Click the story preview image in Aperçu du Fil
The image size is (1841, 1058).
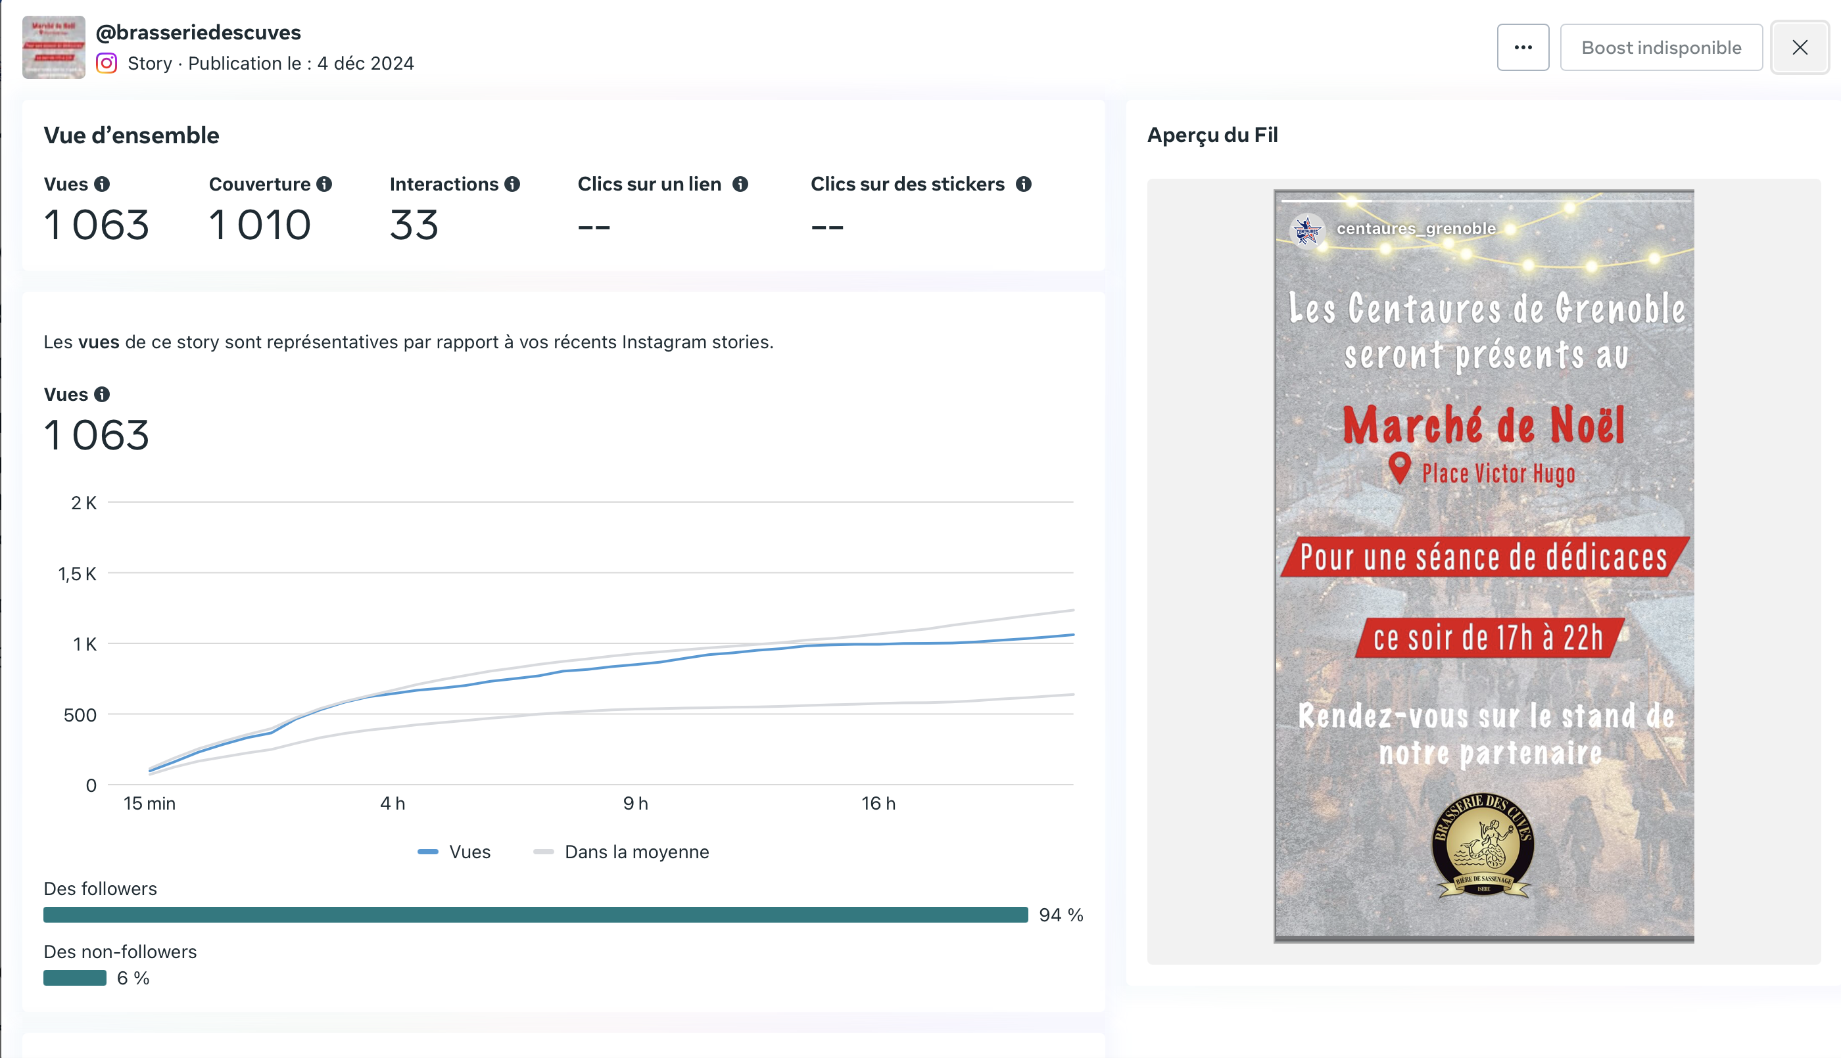(1483, 566)
